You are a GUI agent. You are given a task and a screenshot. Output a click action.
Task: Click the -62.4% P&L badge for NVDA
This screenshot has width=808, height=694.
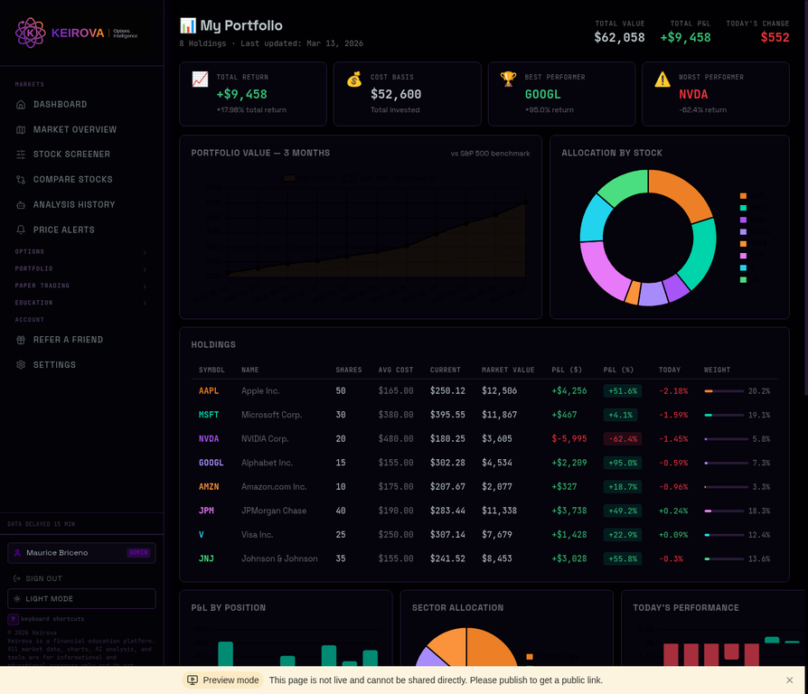(x=623, y=439)
